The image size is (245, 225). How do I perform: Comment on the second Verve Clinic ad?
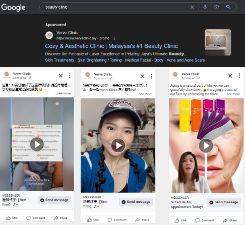[117, 220]
